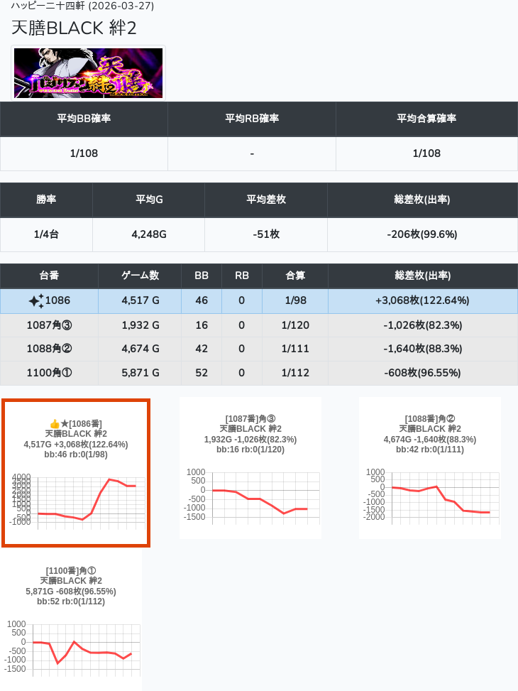The width and height of the screenshot is (518, 691).
Task: Click the +3,068枚(122.64%) cell in row 1086
Action: click(422, 300)
